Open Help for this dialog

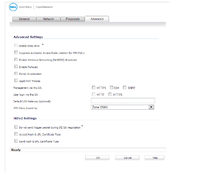[154, 158]
